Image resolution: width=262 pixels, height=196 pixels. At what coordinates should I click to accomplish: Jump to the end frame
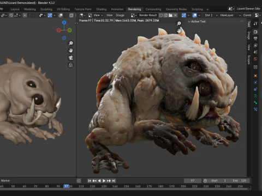(x=114, y=181)
